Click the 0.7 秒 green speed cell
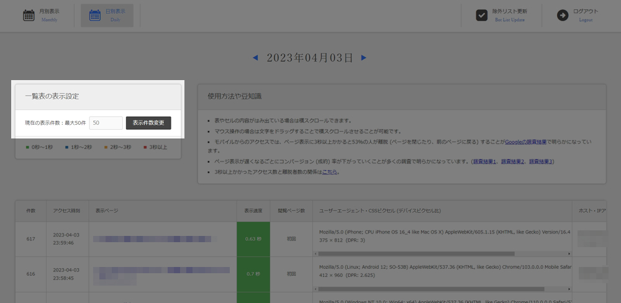 [253, 274]
